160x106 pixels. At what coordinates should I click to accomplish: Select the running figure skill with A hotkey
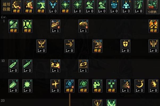pos(16,5)
